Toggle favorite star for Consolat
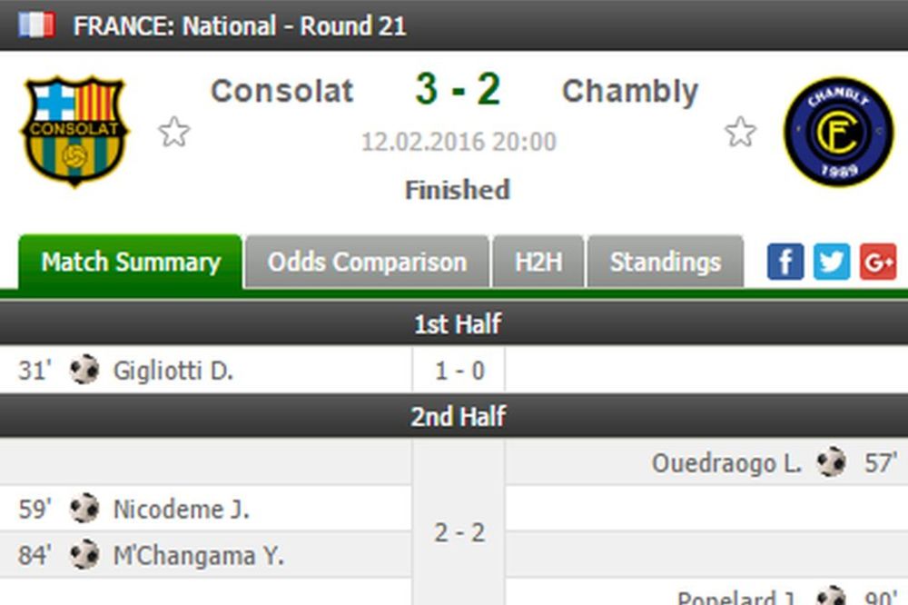 click(173, 133)
